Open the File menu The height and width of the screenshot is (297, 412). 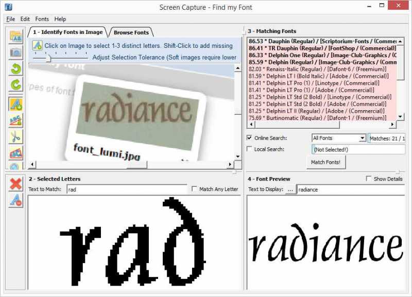coord(10,19)
